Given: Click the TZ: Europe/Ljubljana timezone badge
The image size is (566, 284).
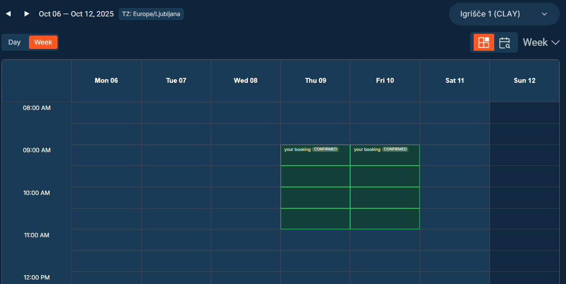Looking at the screenshot, I should tap(151, 14).
